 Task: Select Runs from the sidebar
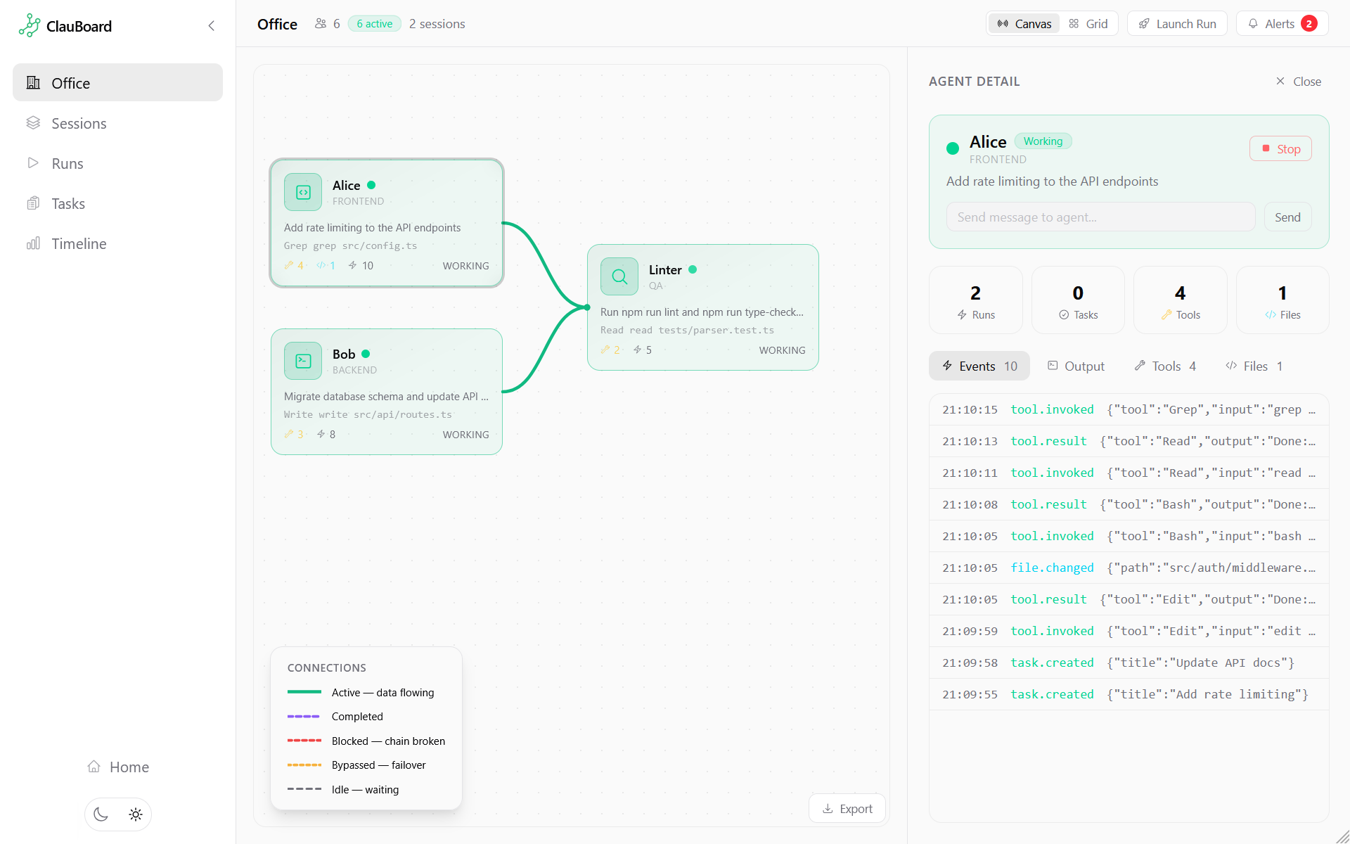(67, 163)
